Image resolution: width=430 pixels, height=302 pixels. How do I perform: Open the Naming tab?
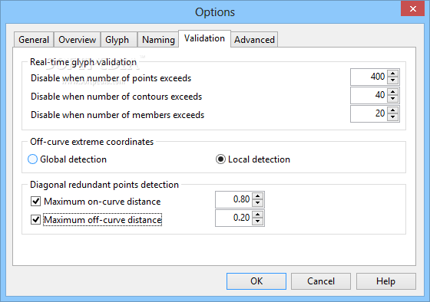158,40
